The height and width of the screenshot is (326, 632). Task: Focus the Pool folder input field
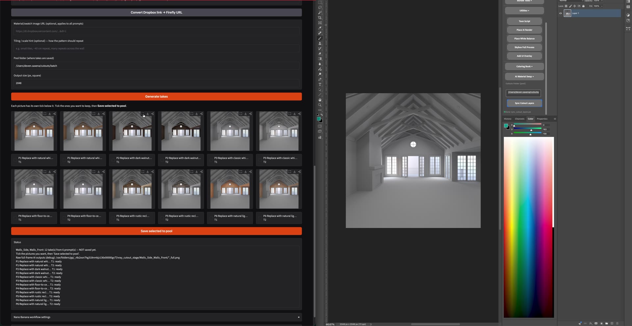(156, 66)
